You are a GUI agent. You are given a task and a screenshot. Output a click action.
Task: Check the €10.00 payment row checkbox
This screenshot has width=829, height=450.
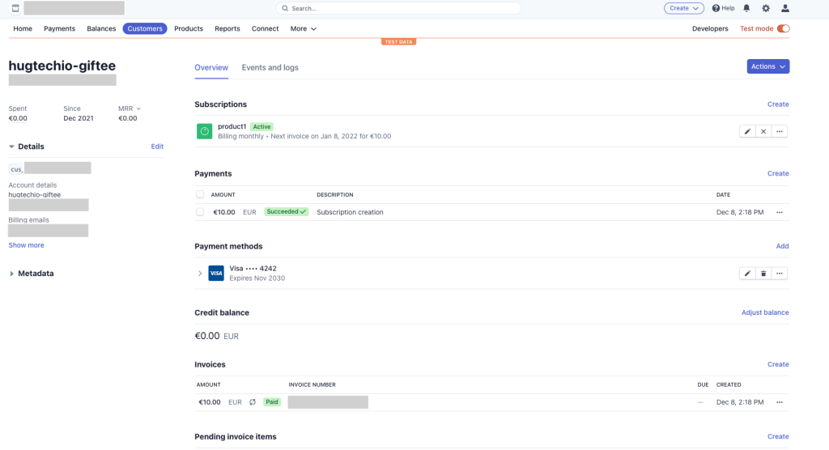(x=200, y=211)
